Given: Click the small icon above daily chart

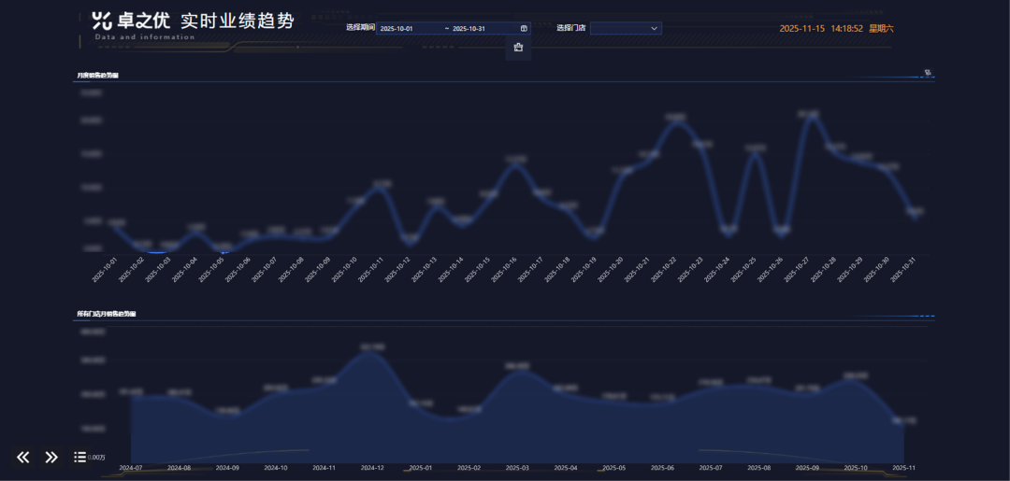Looking at the screenshot, I should point(928,72).
